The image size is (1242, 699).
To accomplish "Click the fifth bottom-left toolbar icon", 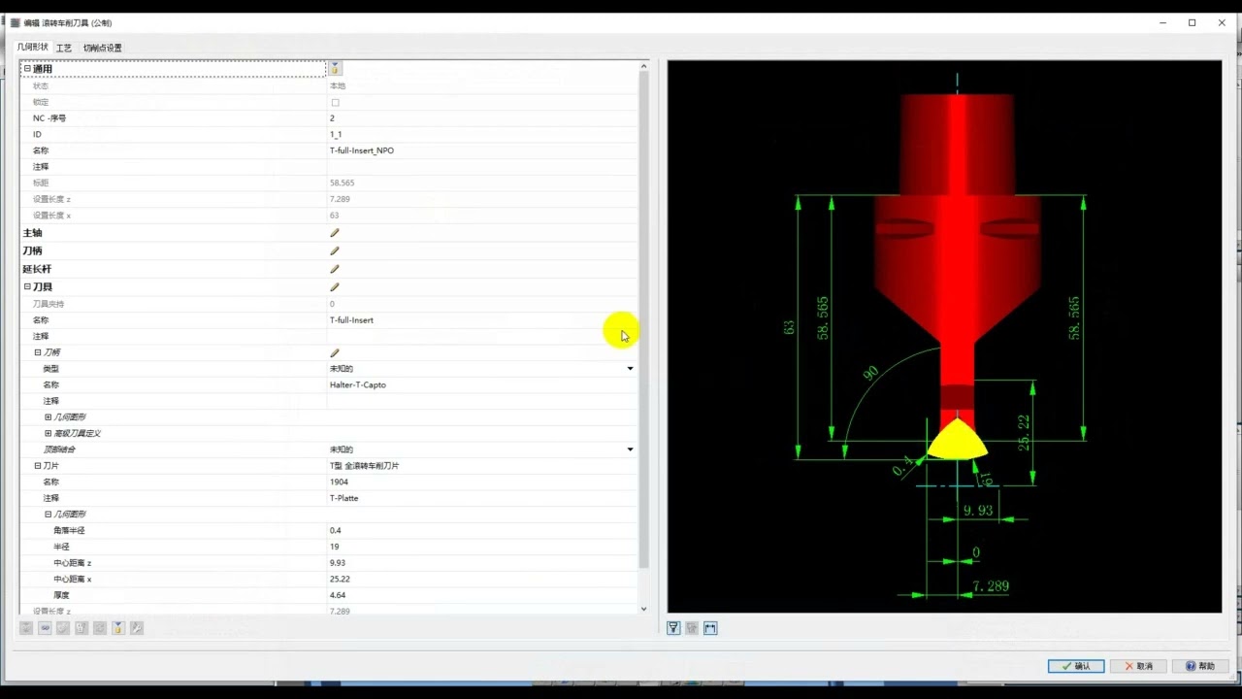I will coord(100,628).
